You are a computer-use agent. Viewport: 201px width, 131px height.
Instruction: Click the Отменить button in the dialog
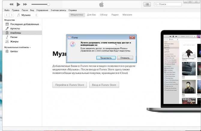[x=125, y=58]
